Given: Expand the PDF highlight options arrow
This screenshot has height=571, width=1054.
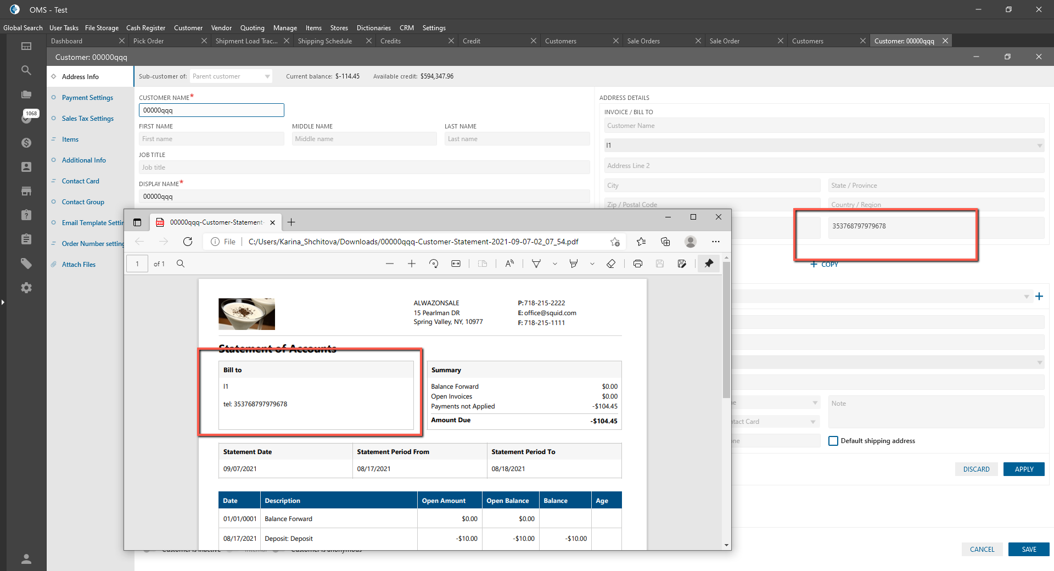Looking at the screenshot, I should coord(592,264).
